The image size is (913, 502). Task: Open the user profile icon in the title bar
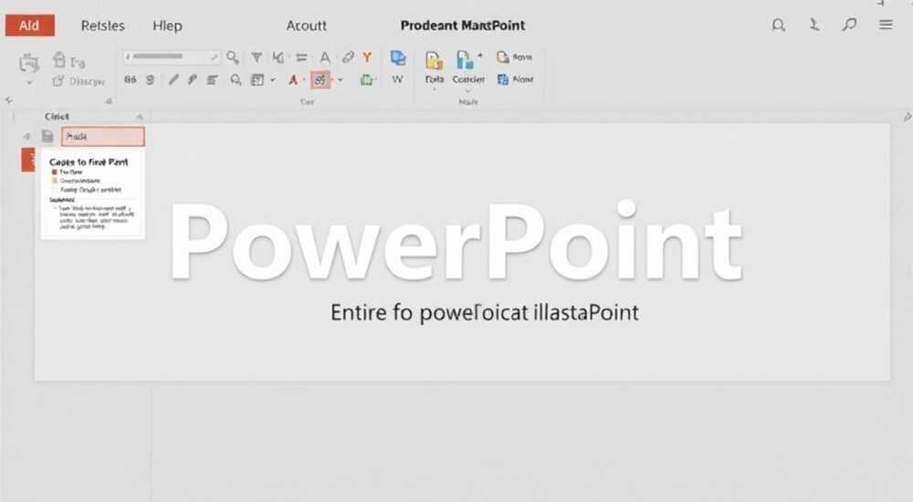[814, 25]
